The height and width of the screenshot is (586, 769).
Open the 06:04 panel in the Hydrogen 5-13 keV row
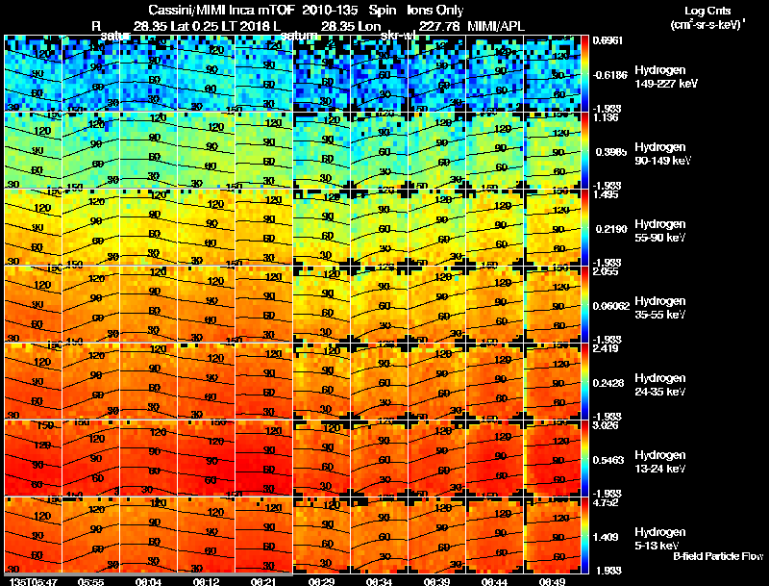point(148,535)
